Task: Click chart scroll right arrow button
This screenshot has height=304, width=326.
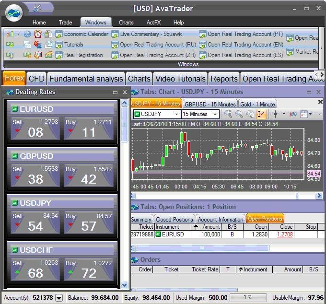Action: (x=319, y=196)
